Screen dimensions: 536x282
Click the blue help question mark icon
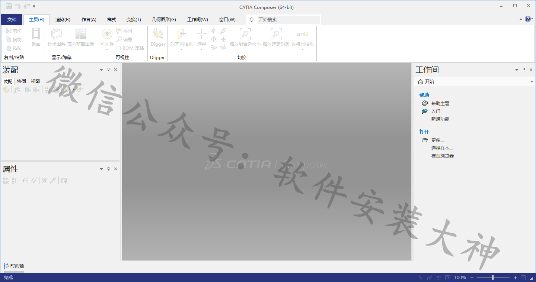click(x=527, y=19)
